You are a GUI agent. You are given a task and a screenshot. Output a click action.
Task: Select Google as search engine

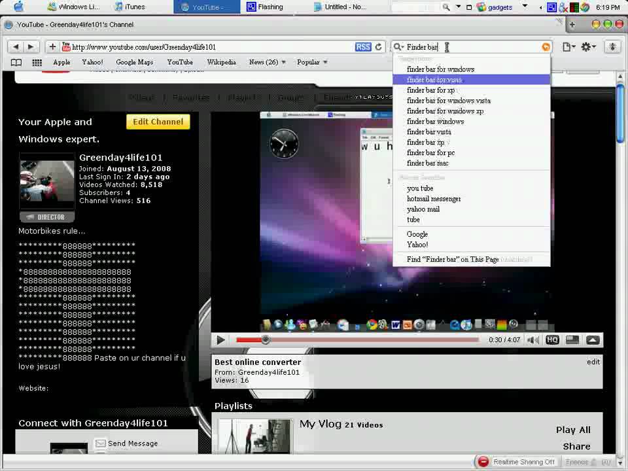coord(472,234)
